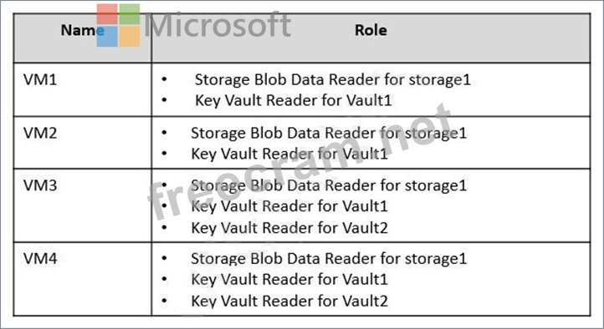Select VM1's Storage Blob Data Reader entry
The height and width of the screenshot is (329, 604).
click(332, 80)
